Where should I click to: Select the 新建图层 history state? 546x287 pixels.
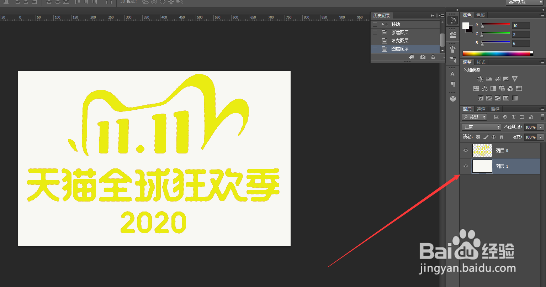[x=405, y=32]
